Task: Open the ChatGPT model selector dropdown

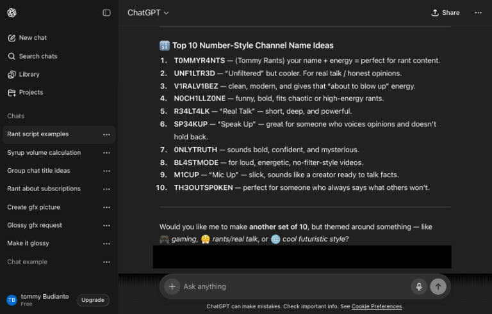Action: [148, 13]
